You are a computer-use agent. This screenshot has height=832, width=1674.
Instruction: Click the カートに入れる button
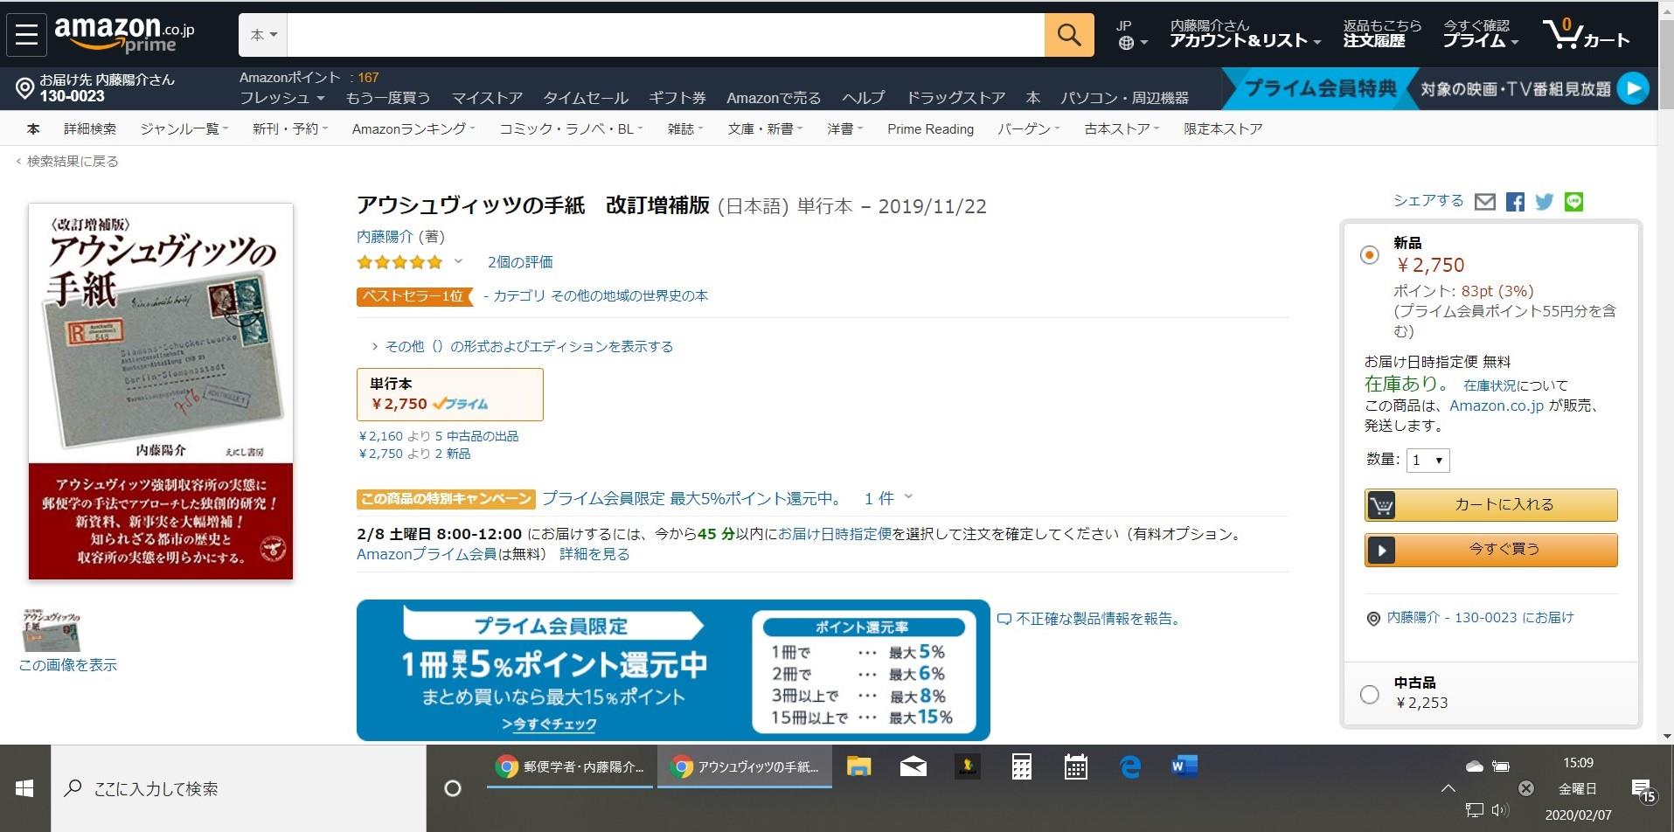click(x=1490, y=504)
